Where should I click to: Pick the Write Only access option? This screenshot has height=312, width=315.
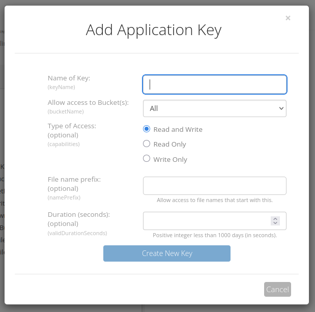point(147,159)
